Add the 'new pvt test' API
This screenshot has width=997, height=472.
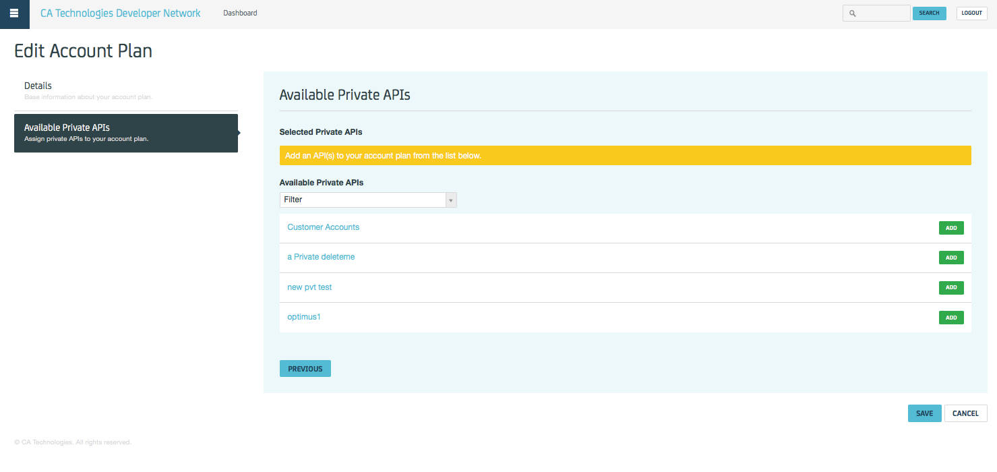pos(950,288)
